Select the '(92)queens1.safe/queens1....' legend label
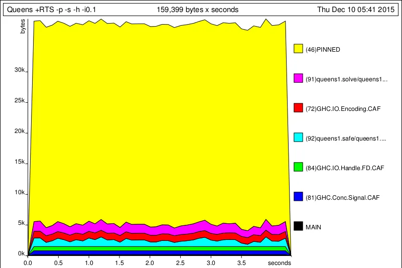The height and width of the screenshot is (268, 402). (x=346, y=139)
